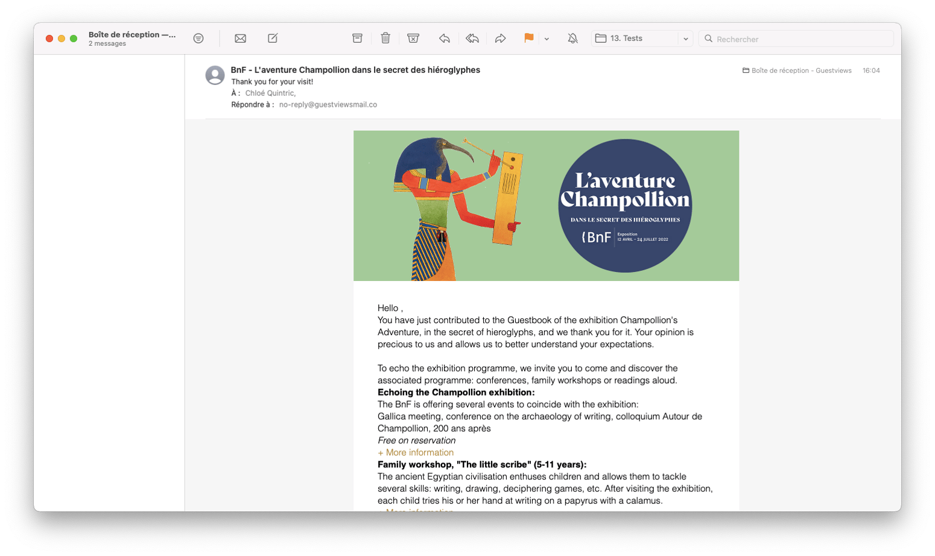Click the green full-screen window button
935x556 pixels.
pyautogui.click(x=74, y=39)
